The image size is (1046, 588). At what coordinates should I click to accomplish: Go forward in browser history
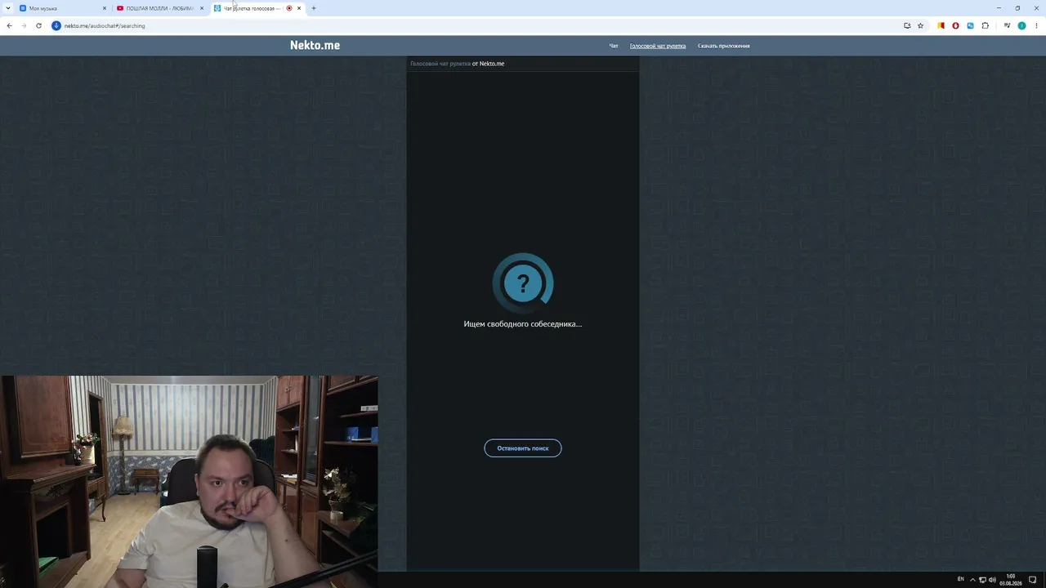tap(24, 25)
